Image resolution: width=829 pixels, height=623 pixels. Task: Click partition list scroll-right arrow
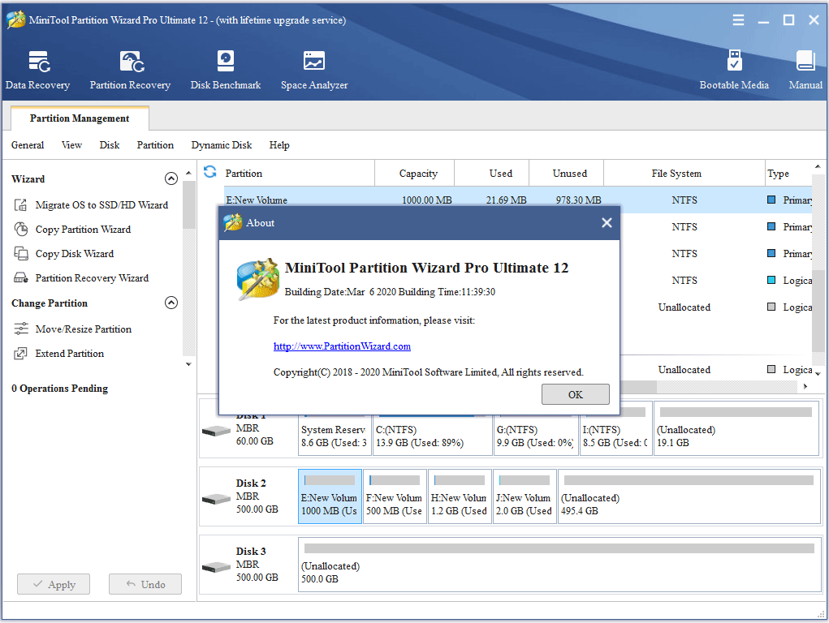click(x=805, y=387)
